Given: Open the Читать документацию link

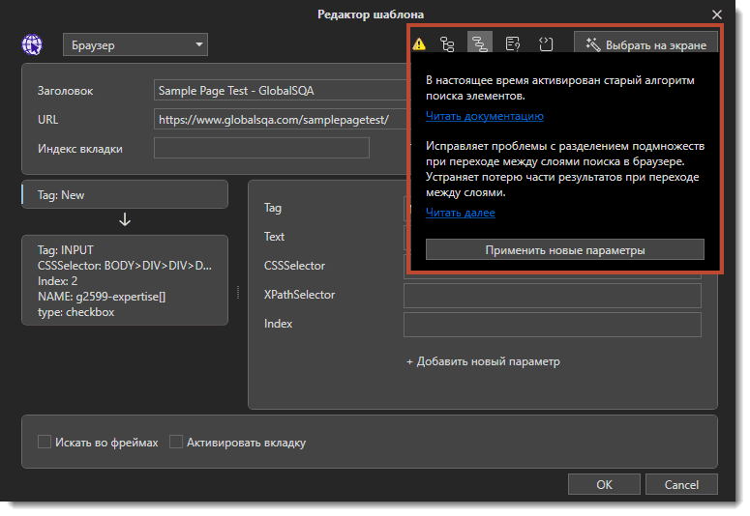Looking at the screenshot, I should (484, 116).
